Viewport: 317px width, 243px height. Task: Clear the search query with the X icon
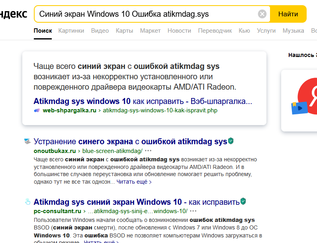pos(262,14)
